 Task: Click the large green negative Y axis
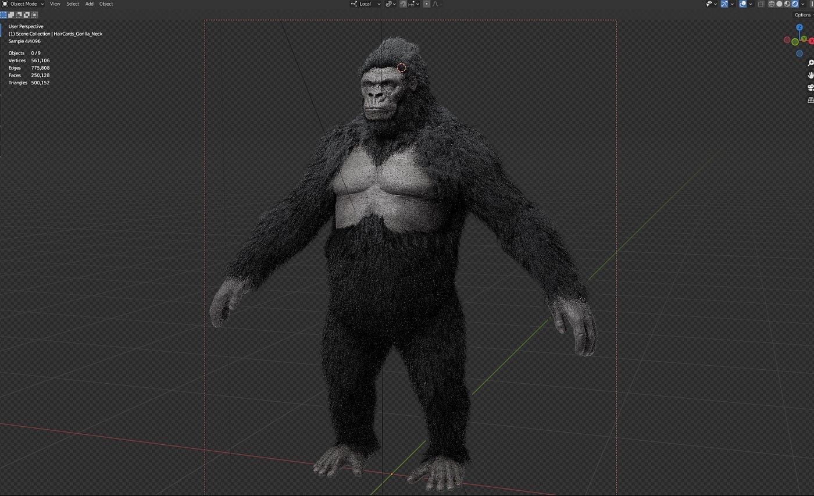795,42
